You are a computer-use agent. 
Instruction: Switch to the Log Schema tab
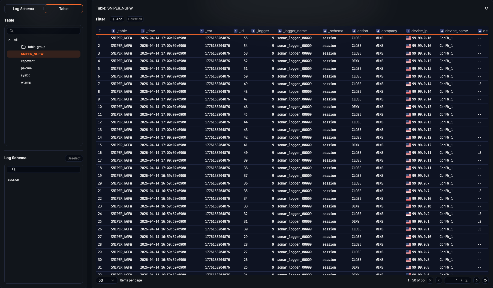24,8
